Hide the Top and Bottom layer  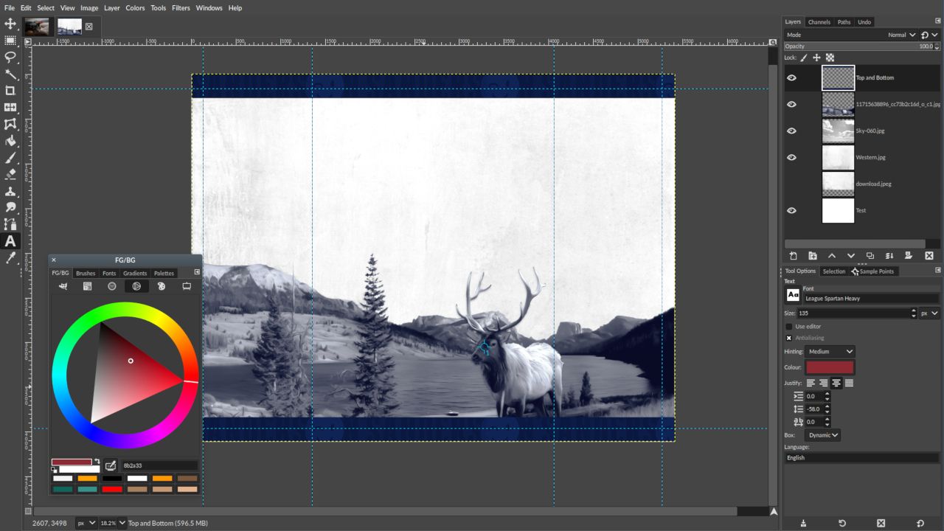pos(791,77)
